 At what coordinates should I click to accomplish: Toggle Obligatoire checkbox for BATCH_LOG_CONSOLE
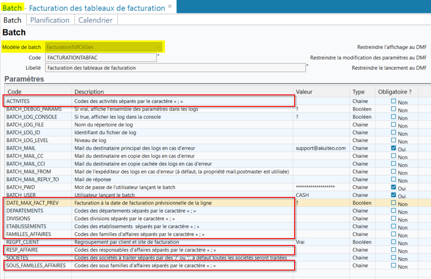[393, 117]
